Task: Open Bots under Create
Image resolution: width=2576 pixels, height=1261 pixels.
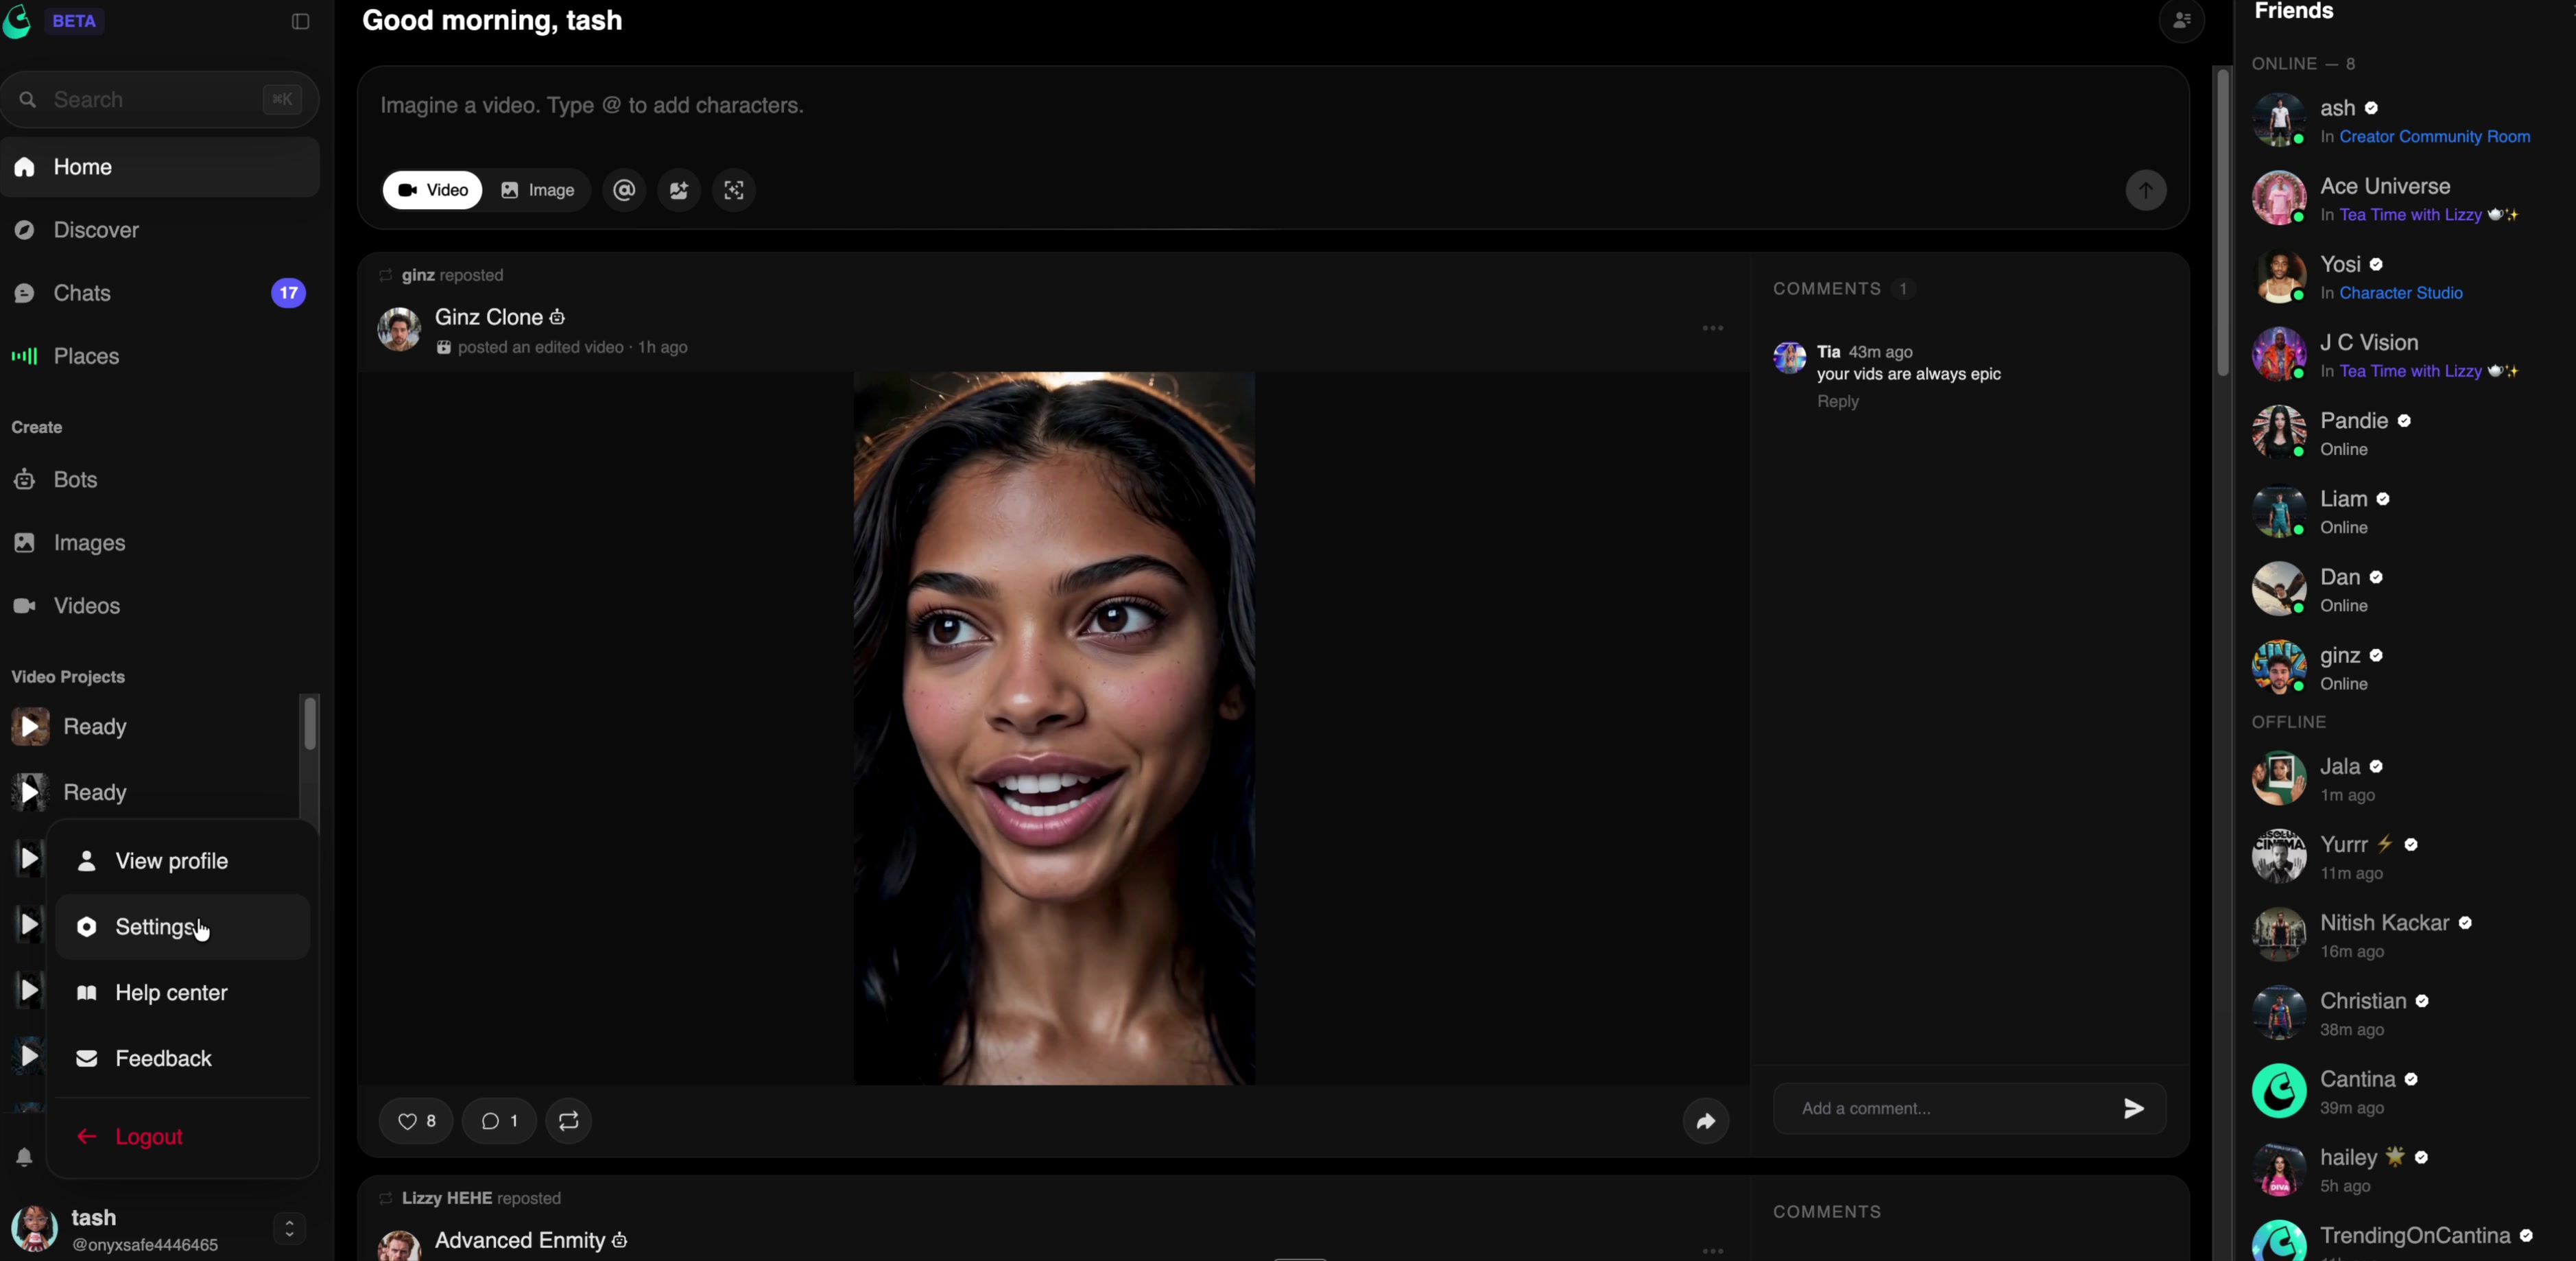Action: [x=160, y=480]
